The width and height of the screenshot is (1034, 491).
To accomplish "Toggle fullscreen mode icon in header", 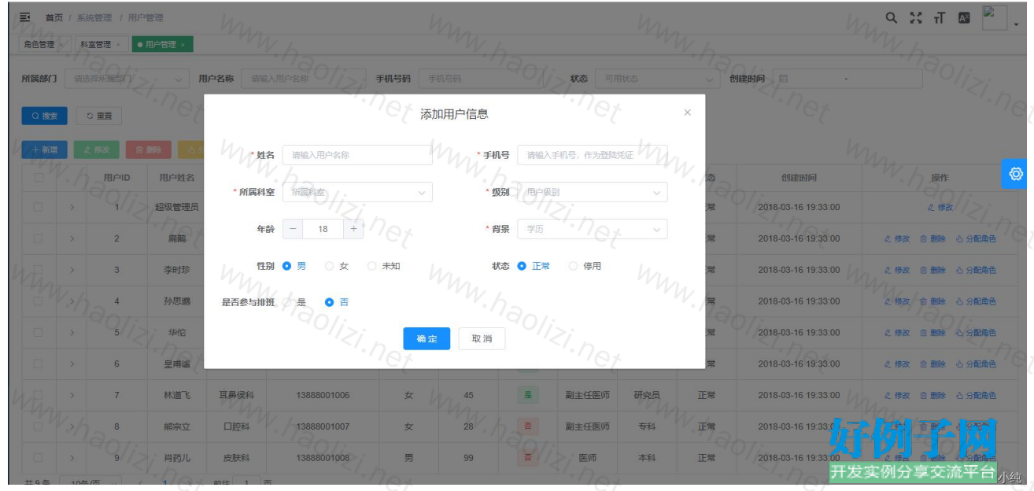I will [915, 17].
